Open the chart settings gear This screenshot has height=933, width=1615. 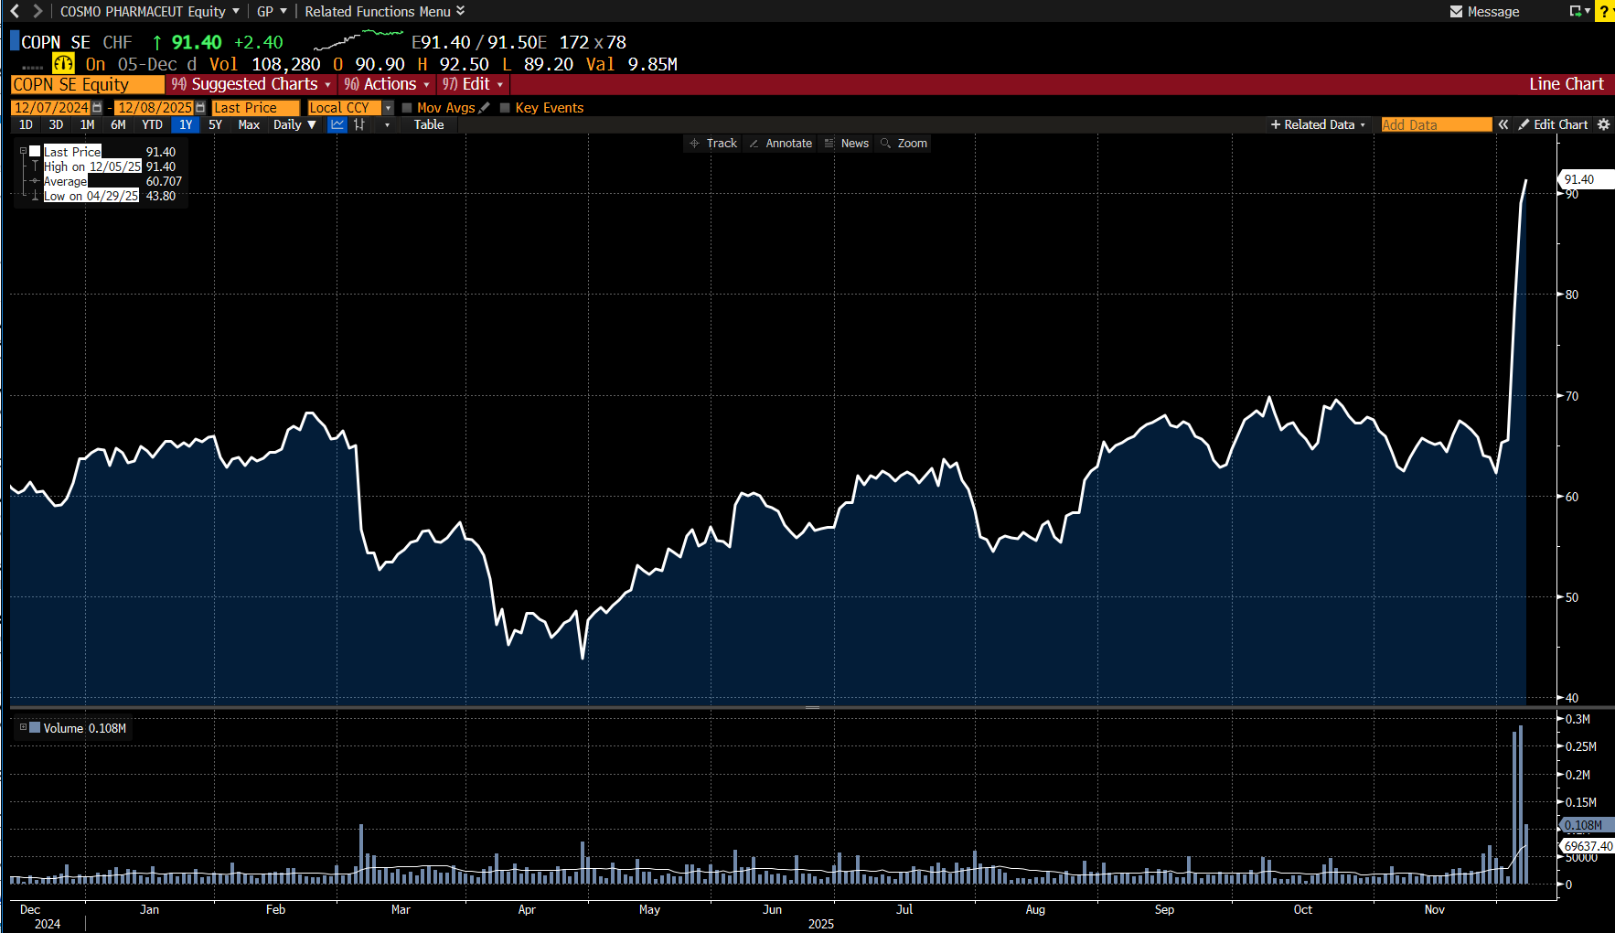1603,124
